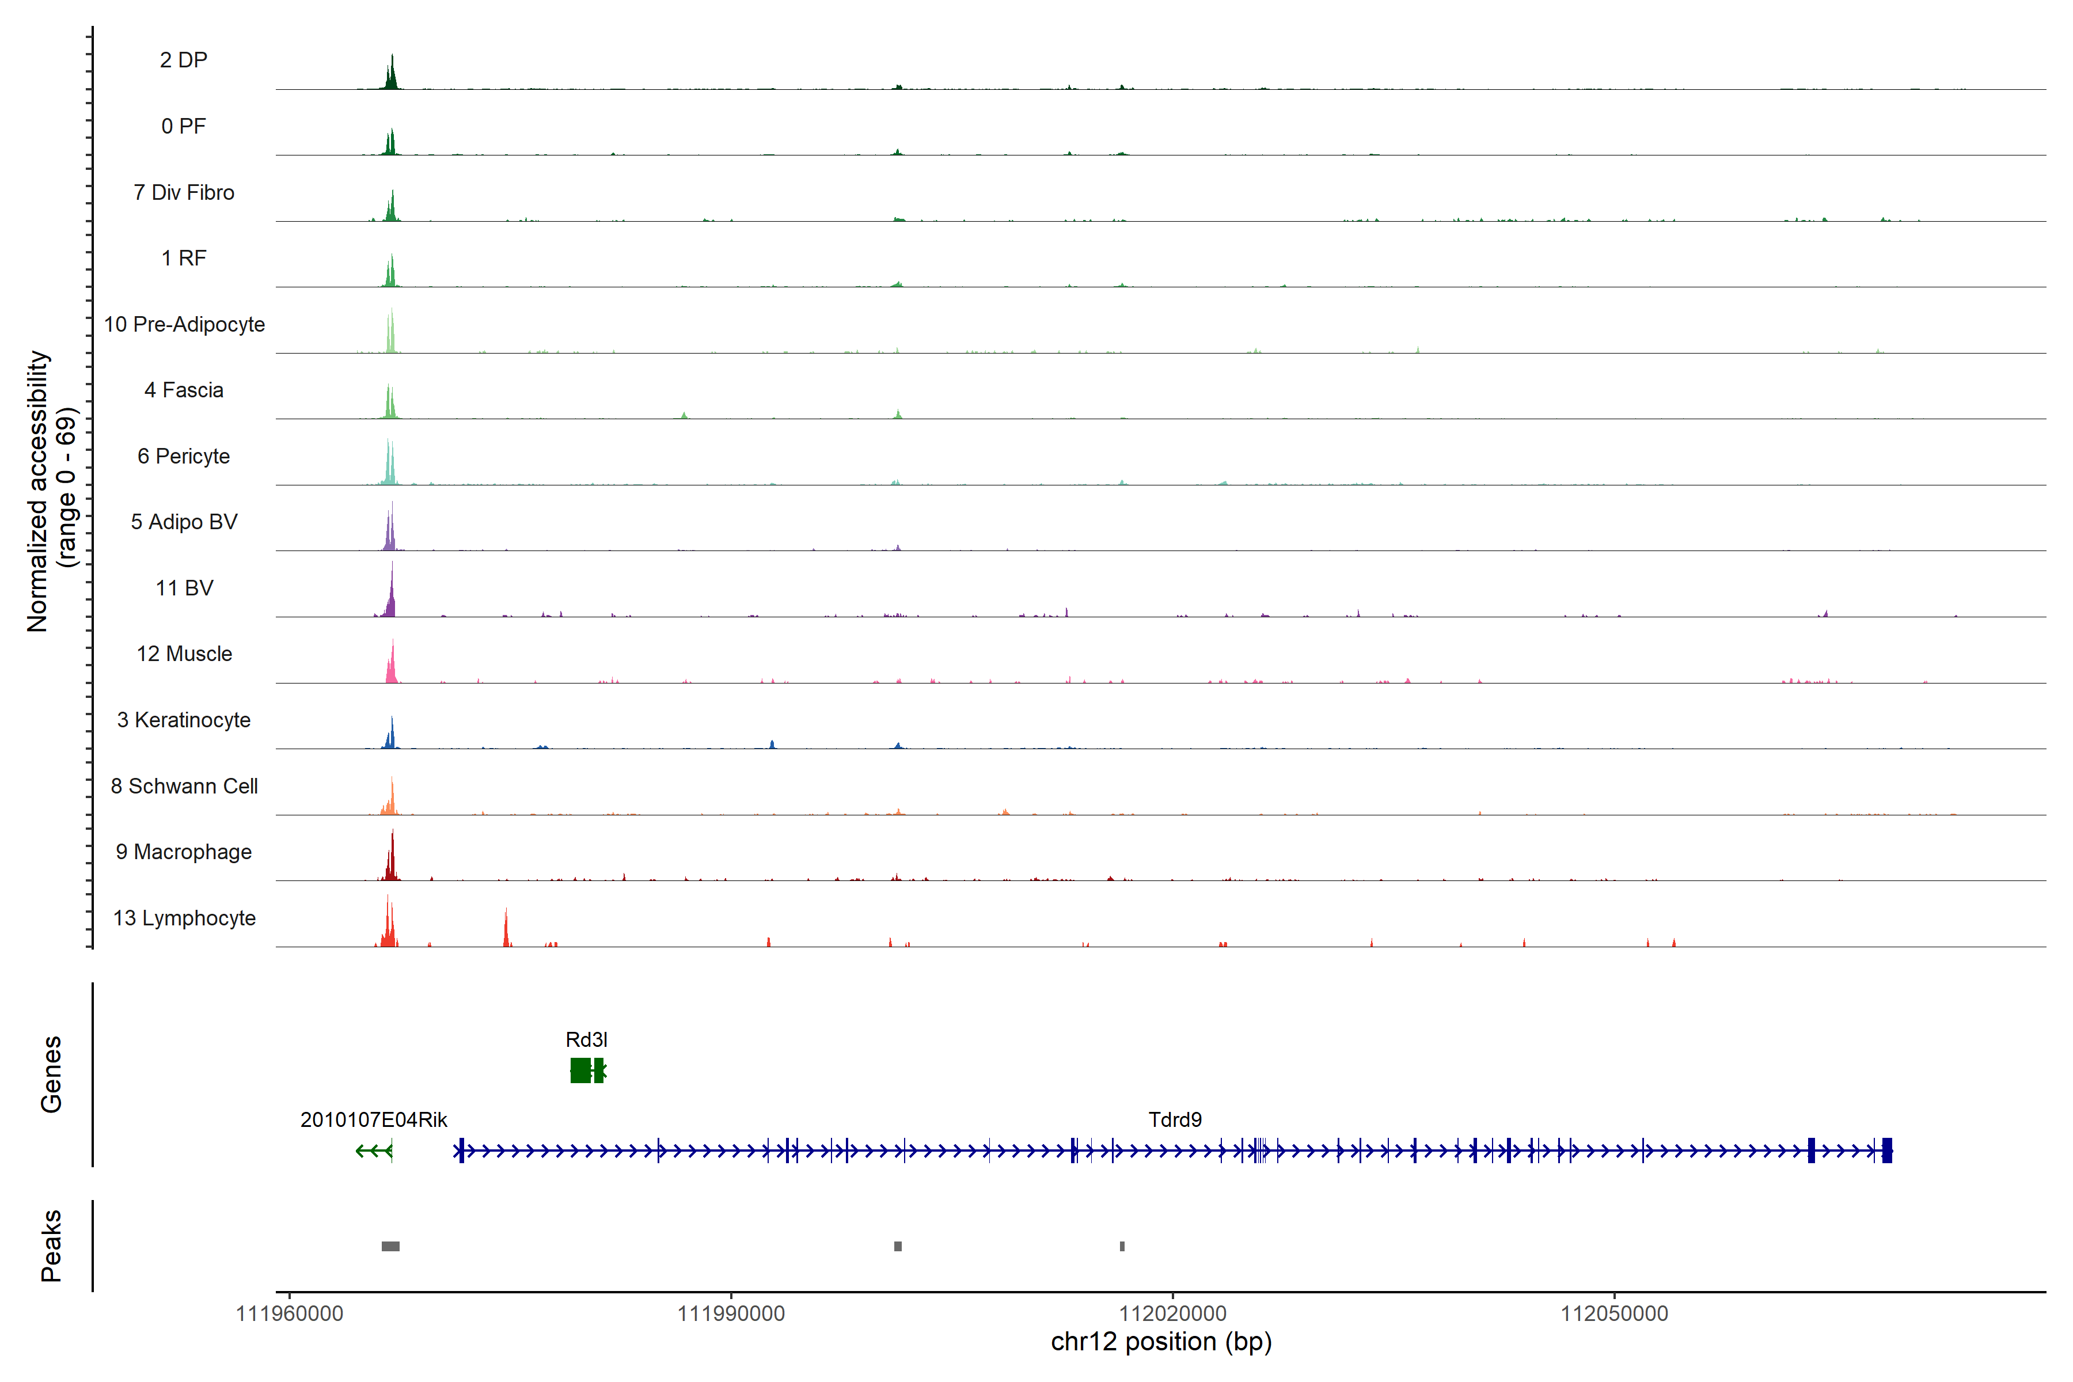This screenshot has height=1382, width=2073.
Task: Click the 2010107E04Rik gene arrow marker
Action: [374, 1150]
